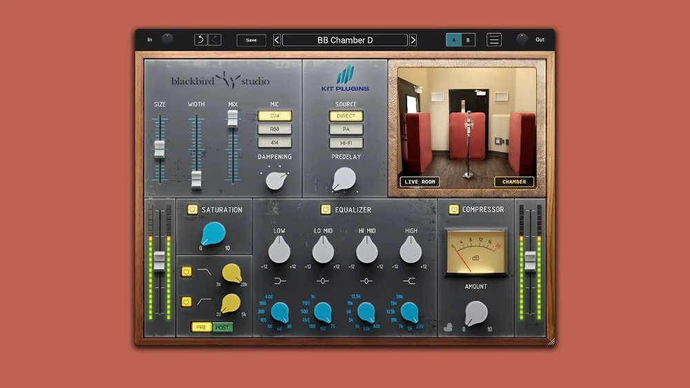Screen dimensions: 690x388
Task: Click the blue Saturation knob
Action: tap(213, 233)
